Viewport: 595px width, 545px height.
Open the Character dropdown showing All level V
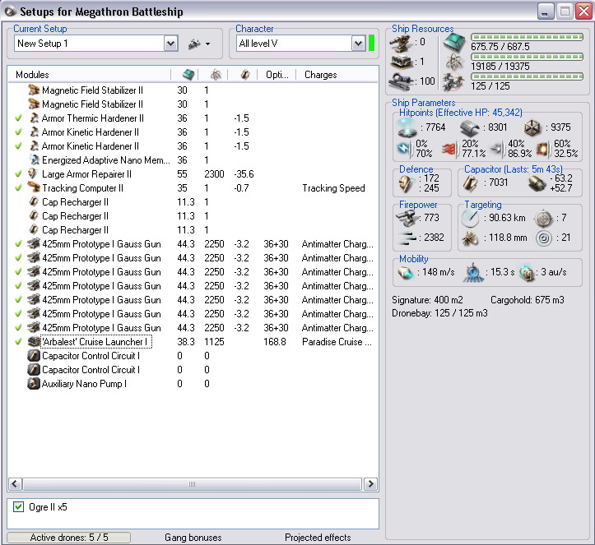[358, 44]
